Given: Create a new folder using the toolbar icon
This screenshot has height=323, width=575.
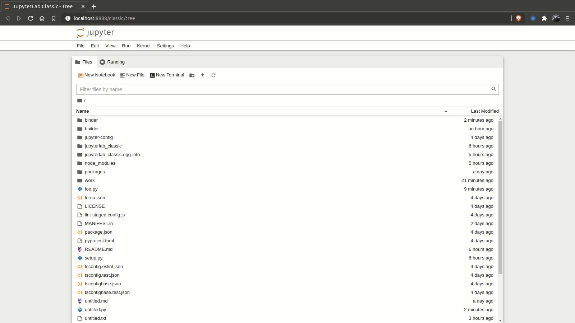Looking at the screenshot, I should (x=192, y=75).
